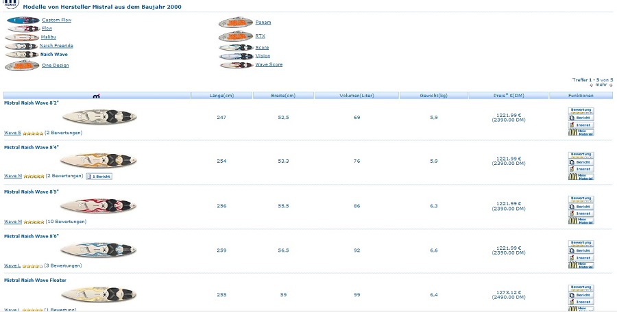Open Bericht button for Naish Wave 8'6"
Image resolution: width=617 pixels, height=312 pixels.
pos(581,250)
